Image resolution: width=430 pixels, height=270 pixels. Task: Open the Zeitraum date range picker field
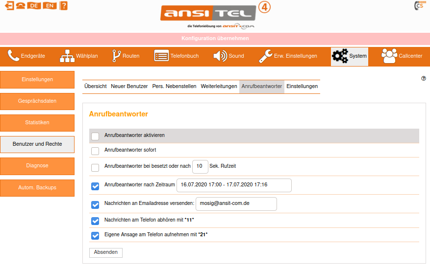pos(234,185)
